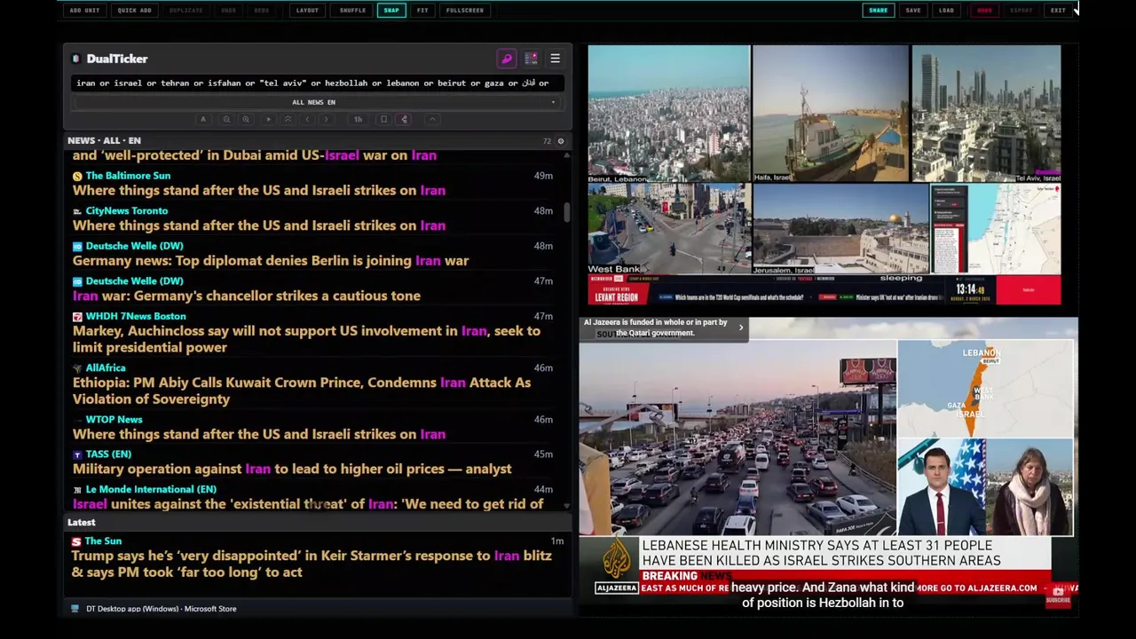Toggle the pink-highlighted share nodes icon
Viewport: 1136px width, 639px height.
[x=404, y=119]
